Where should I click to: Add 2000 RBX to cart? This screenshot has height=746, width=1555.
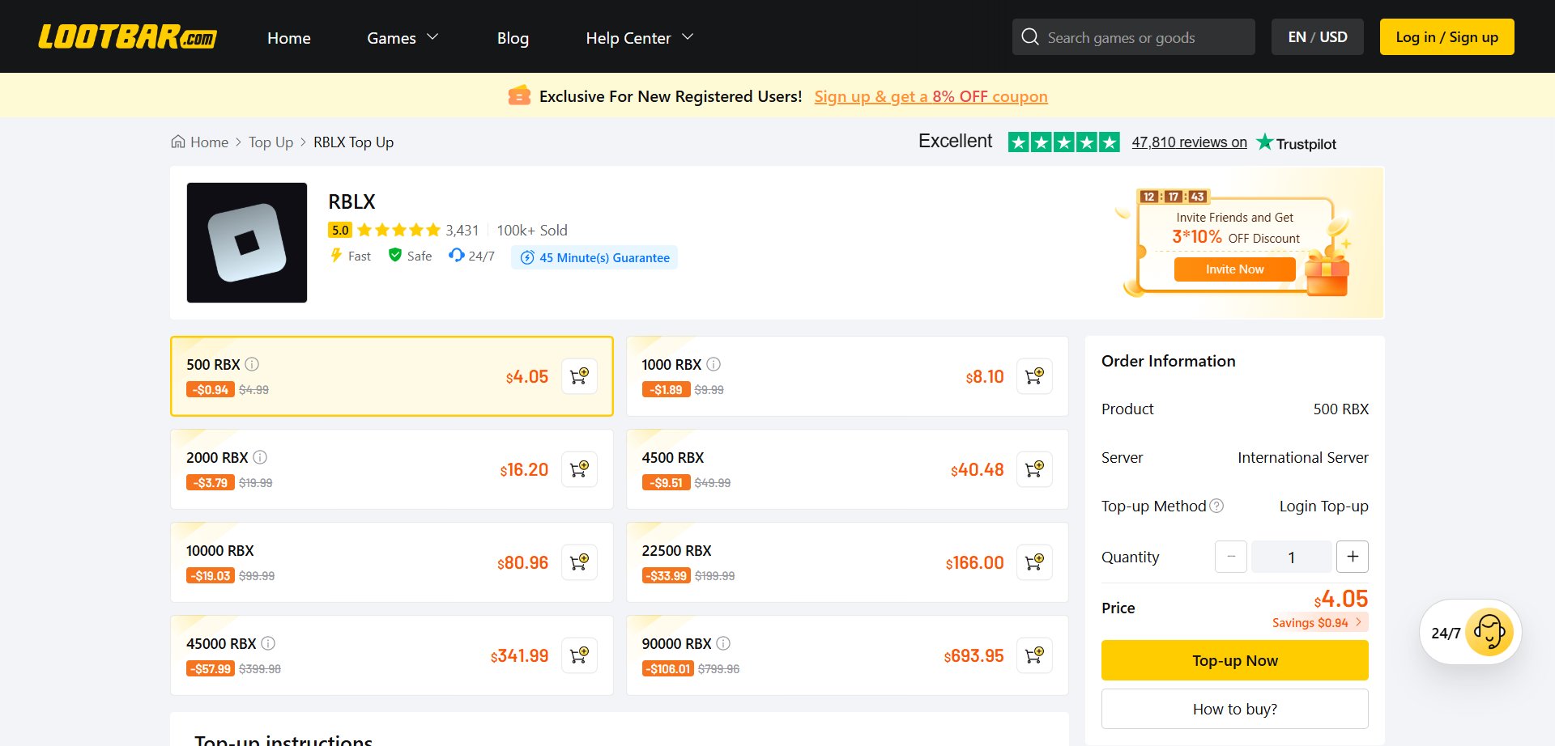579,469
